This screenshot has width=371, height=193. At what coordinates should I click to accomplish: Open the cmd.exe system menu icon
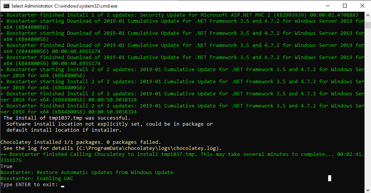[6, 6]
